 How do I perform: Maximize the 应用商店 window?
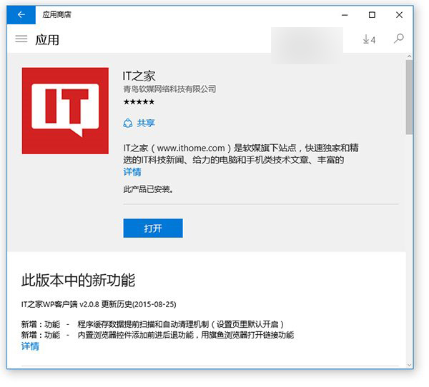(372, 14)
